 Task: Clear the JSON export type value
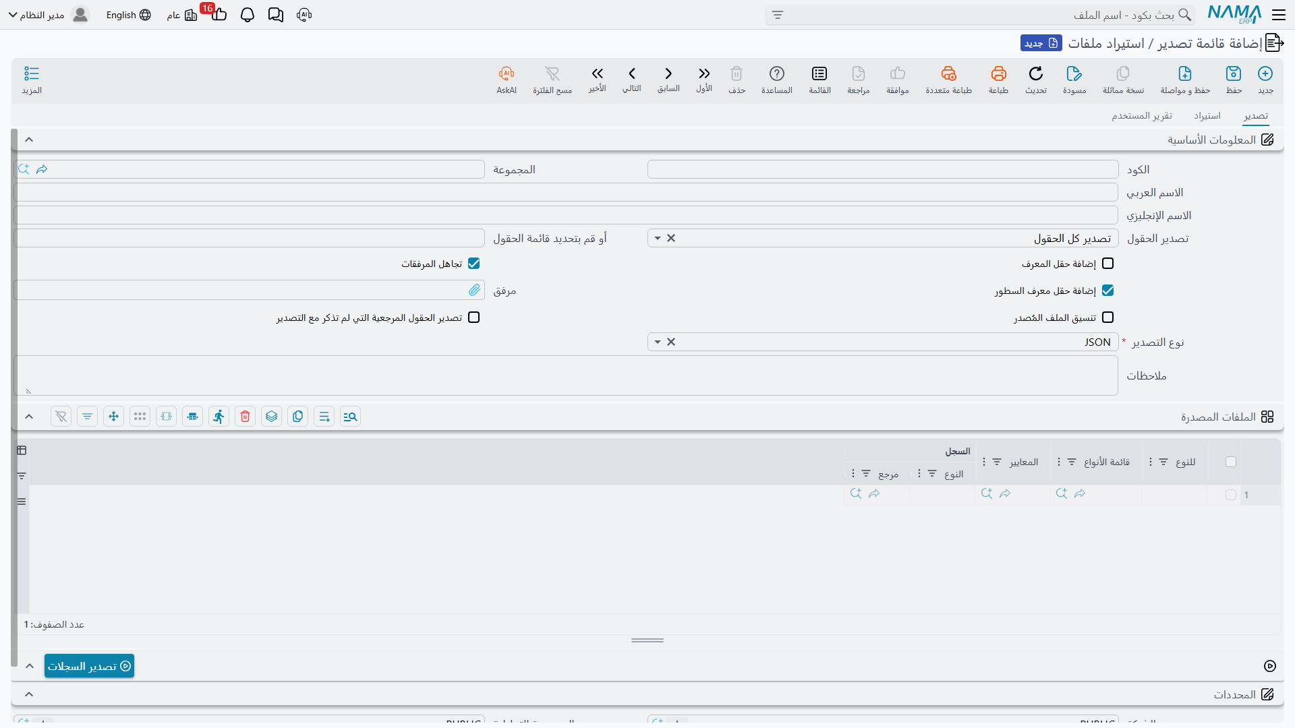coord(671,342)
